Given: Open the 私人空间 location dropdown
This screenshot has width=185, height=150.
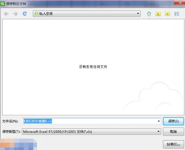Looking at the screenshot, I should 87,14.
